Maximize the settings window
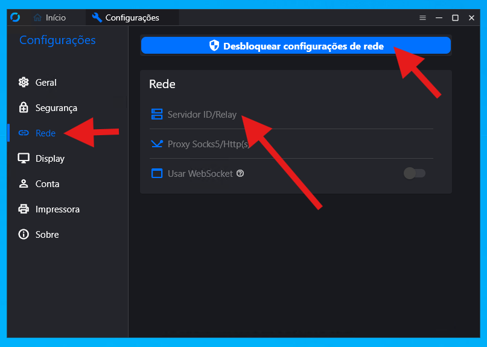Image resolution: width=487 pixels, height=347 pixels. (x=456, y=18)
